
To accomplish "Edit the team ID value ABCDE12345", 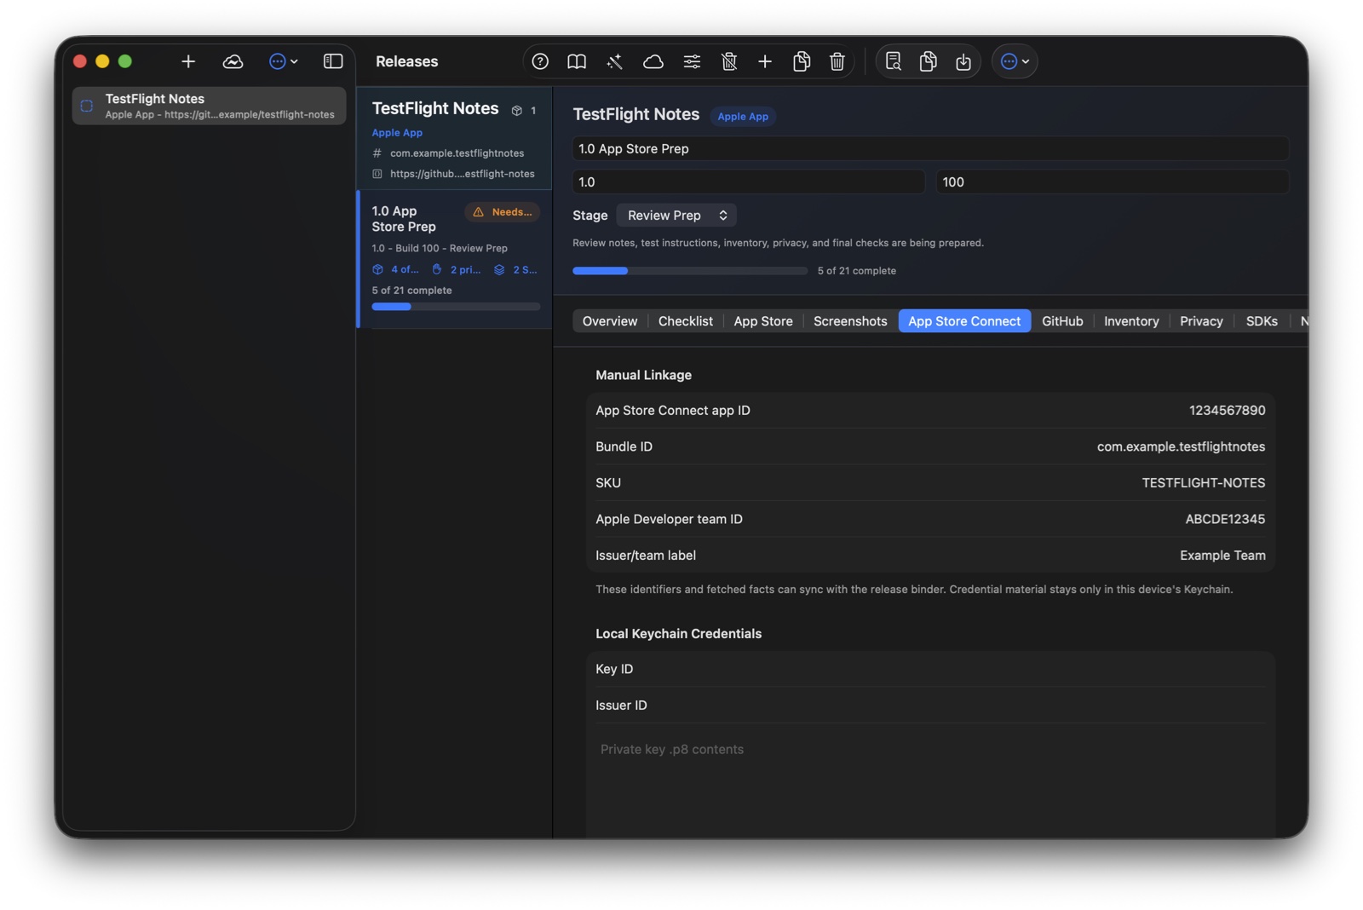I will point(1225,519).
